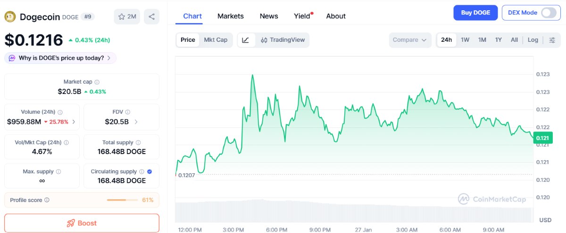
Task: Select All time range
Action: (514, 40)
